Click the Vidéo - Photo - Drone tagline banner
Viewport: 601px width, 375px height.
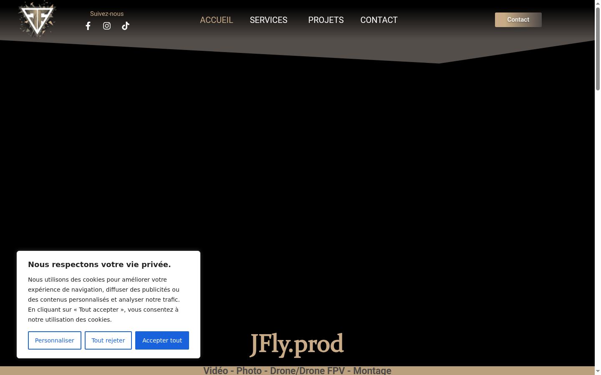coord(297,370)
